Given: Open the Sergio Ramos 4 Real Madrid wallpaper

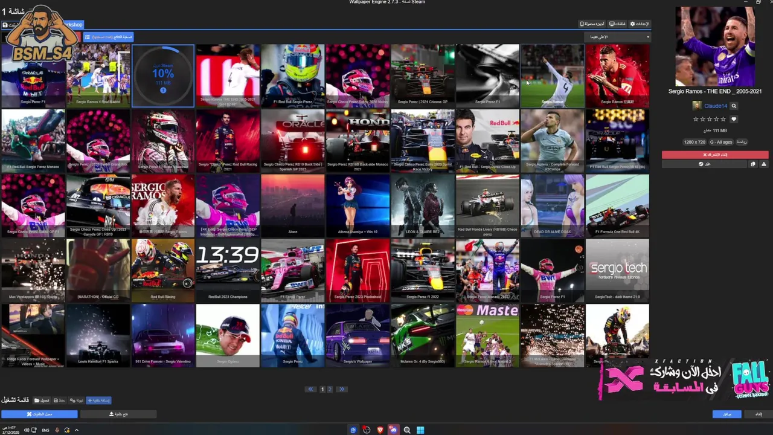Looking at the screenshot, I should point(98,75).
